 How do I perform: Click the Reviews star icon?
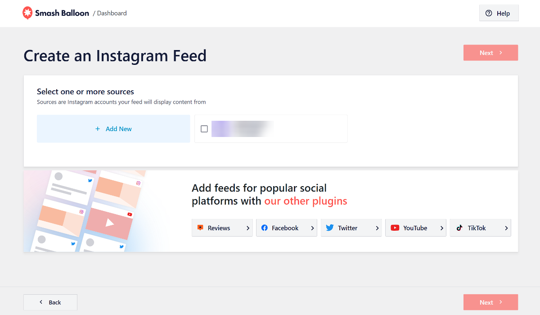[x=200, y=228]
